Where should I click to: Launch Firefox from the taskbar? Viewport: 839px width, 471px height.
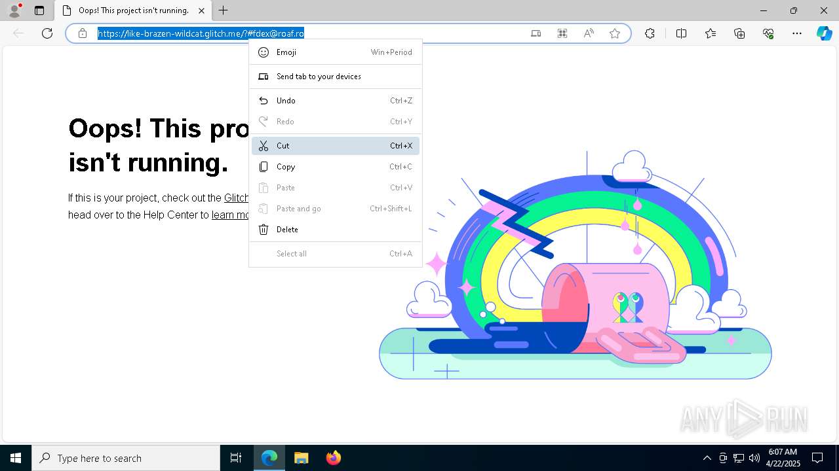tap(333, 458)
